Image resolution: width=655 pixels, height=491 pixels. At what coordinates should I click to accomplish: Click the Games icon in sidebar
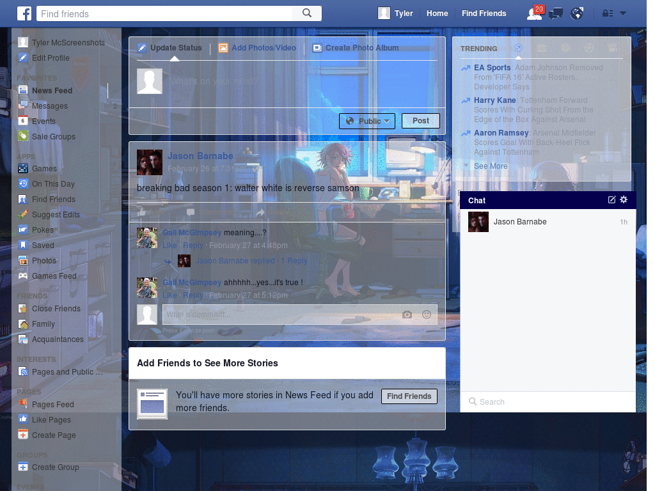[23, 169]
